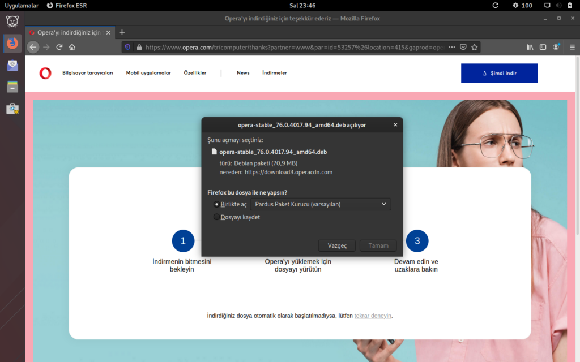Close the download dialog with X
The image size is (580, 362).
point(395,125)
